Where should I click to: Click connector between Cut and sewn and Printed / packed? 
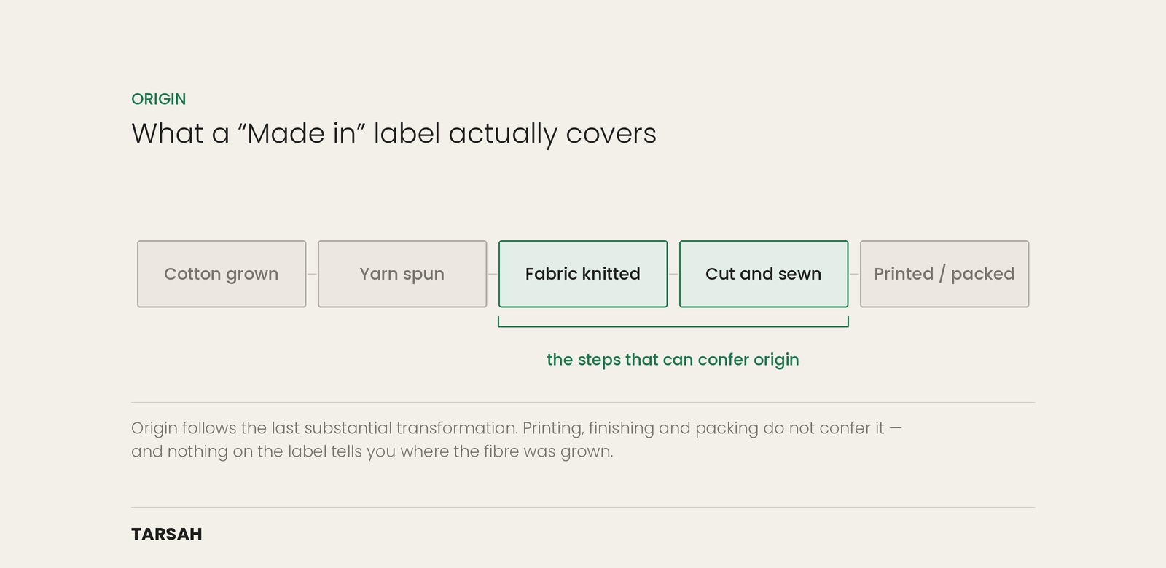coord(854,274)
